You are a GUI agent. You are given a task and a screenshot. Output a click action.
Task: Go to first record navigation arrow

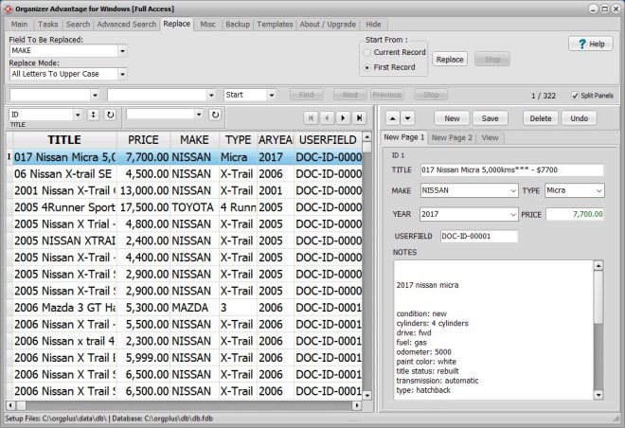(311, 118)
